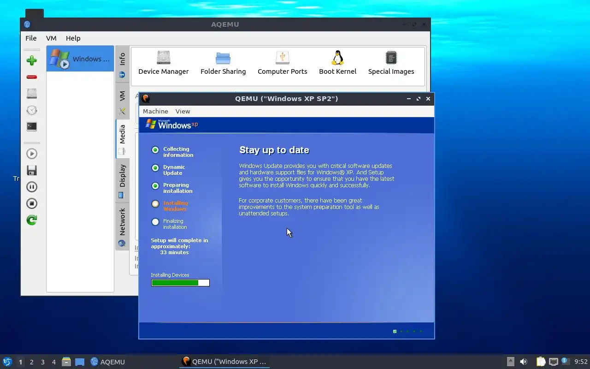Image resolution: width=590 pixels, height=369 pixels.
Task: Open the Help menu in AQEMU
Action: point(73,38)
